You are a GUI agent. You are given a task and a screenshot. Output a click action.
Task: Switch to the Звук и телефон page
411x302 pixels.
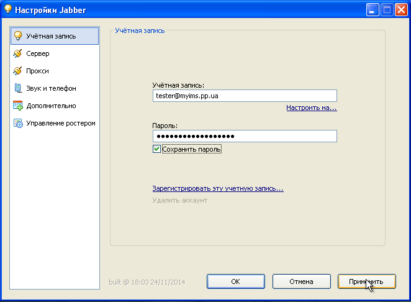click(55, 88)
